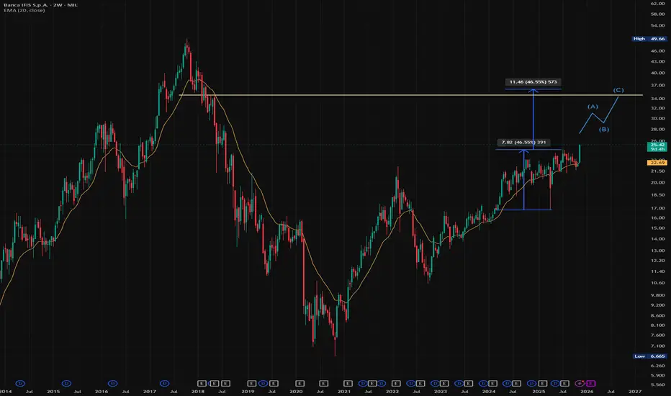Click 2024 on the time axis
The width and height of the screenshot is (671, 396).
coord(488,391)
